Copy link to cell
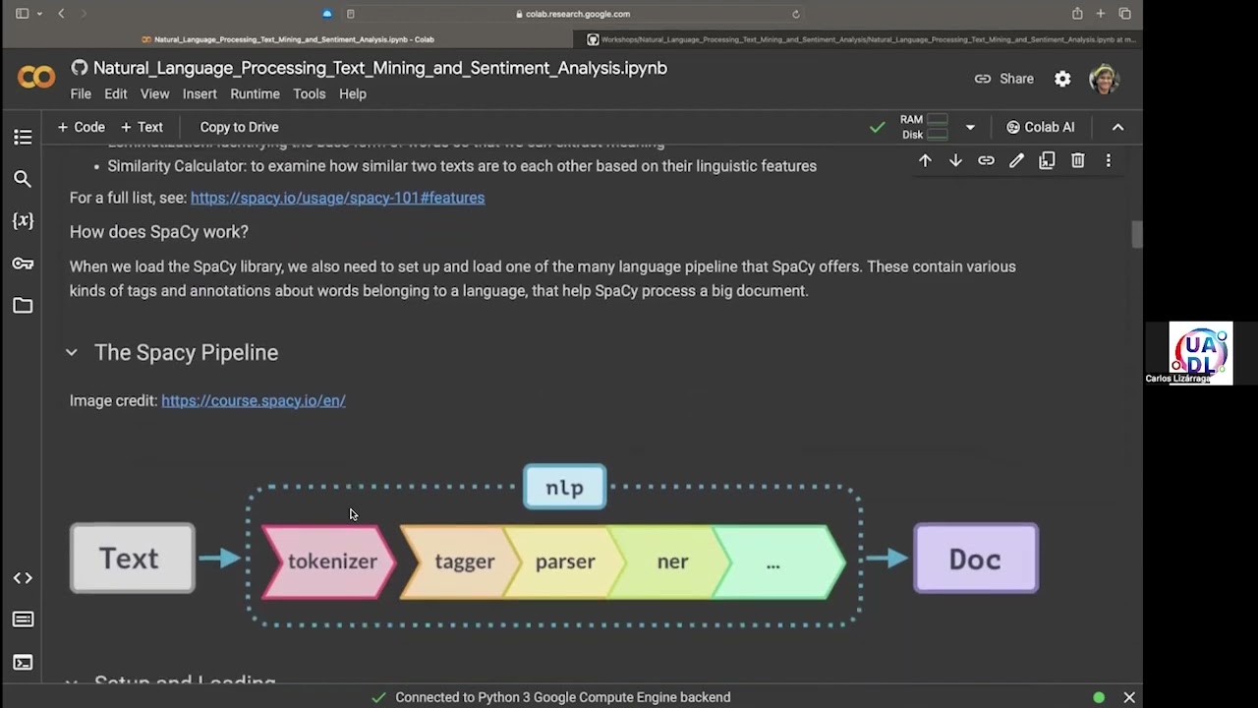The width and height of the screenshot is (1258, 708). (986, 160)
